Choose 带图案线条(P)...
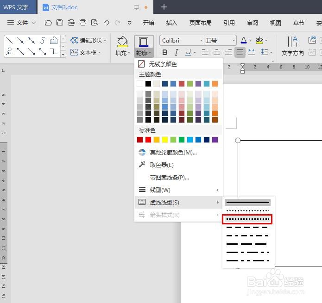Viewport: 322px width, 303px height. pos(178,177)
